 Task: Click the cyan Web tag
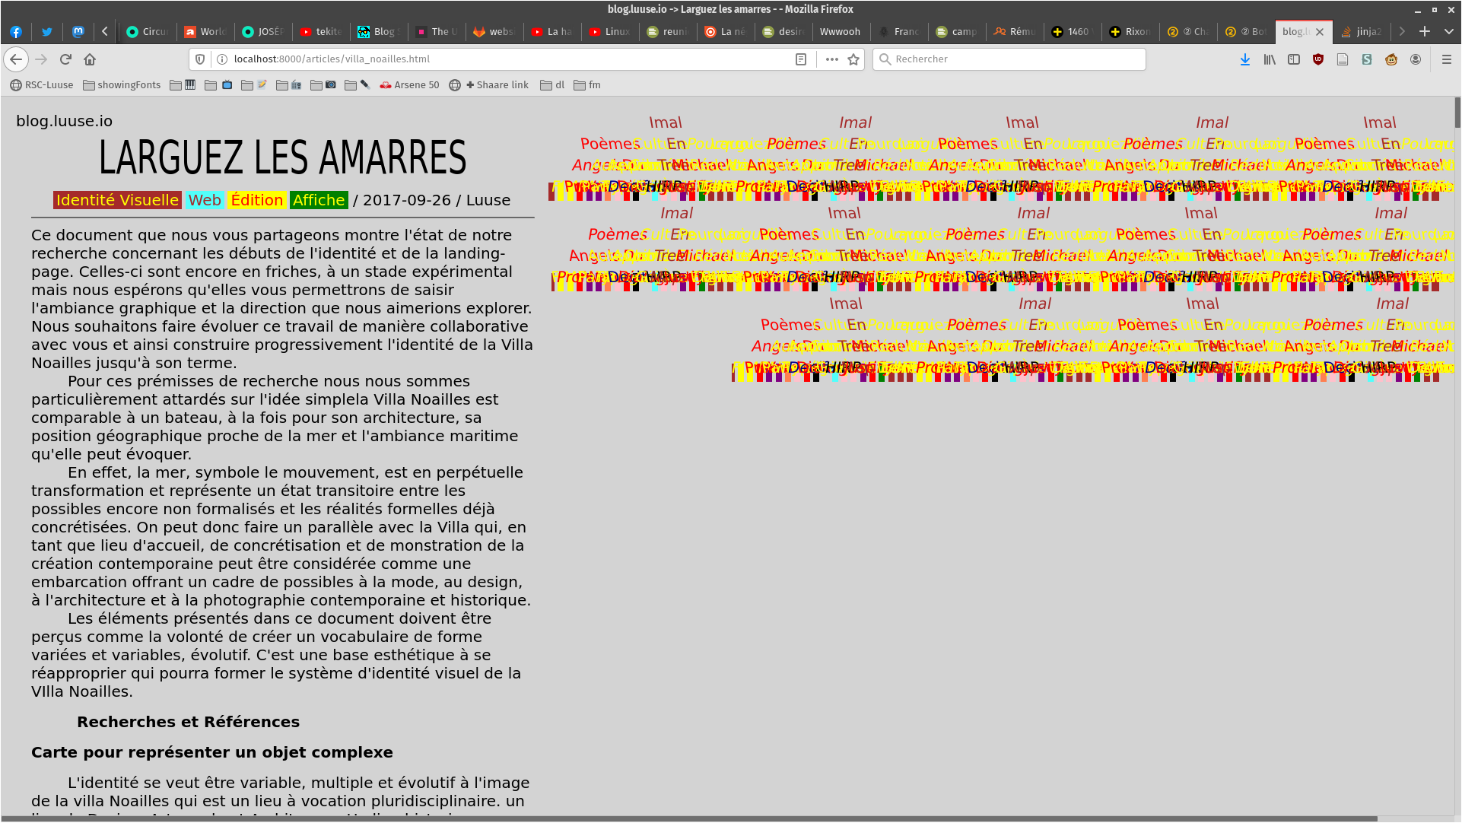[205, 200]
